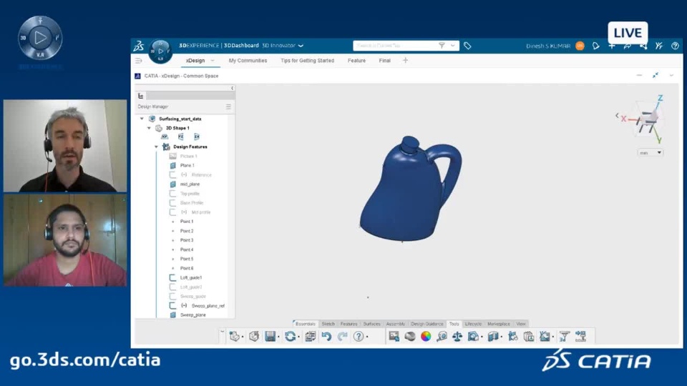The image size is (687, 386).
Task: Open the notifications icon near user name
Action: coord(596,46)
